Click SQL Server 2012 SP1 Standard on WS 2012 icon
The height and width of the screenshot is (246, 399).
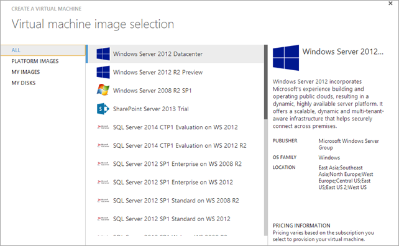point(103,219)
